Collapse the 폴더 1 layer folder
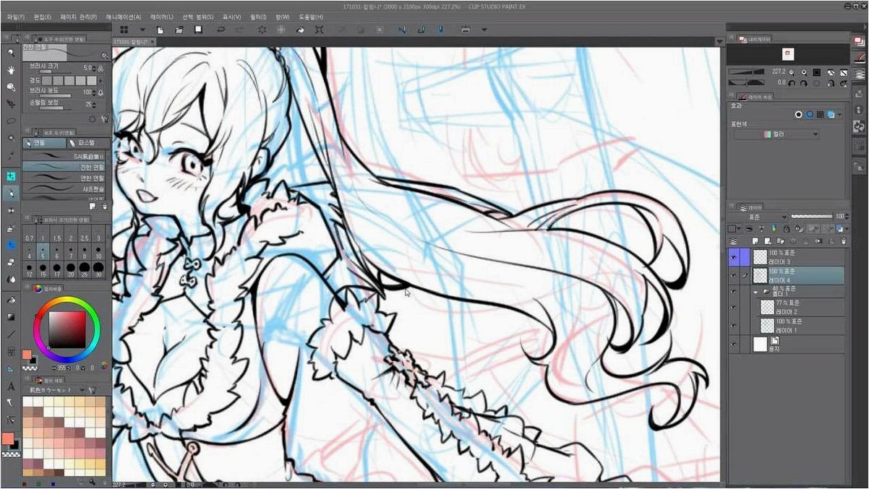The width and height of the screenshot is (869, 489). [755, 292]
